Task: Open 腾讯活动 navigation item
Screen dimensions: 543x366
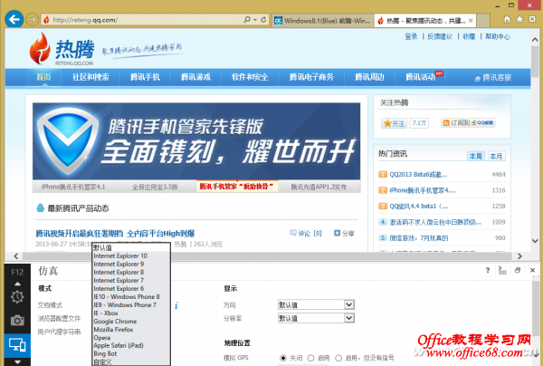Action: [x=421, y=77]
